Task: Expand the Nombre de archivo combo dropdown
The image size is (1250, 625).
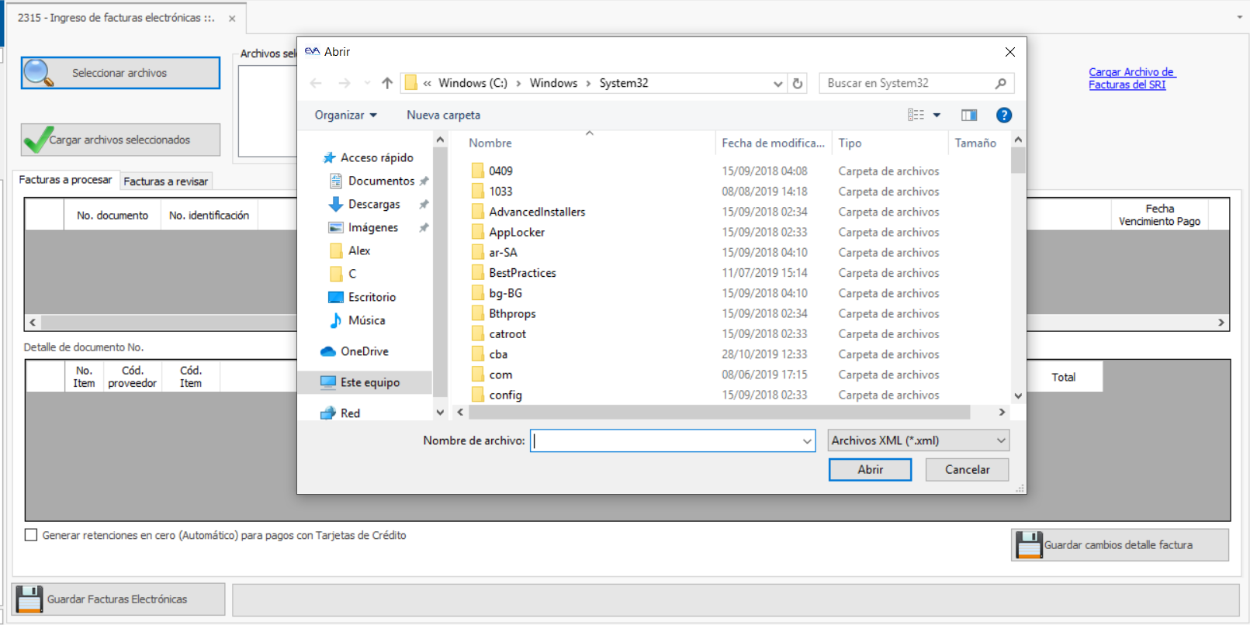Action: point(807,440)
